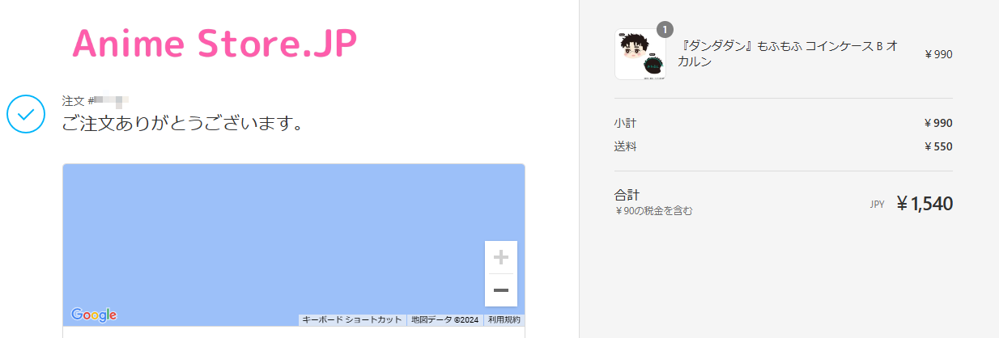Click the coin case product thumbnail
Viewport: 999px width, 338px height.
(640, 55)
